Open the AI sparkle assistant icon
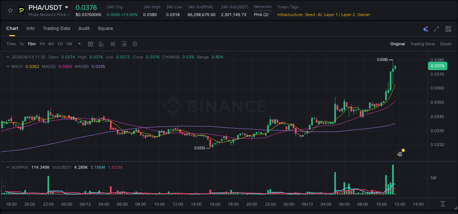The width and height of the screenshot is (458, 214). [425, 29]
